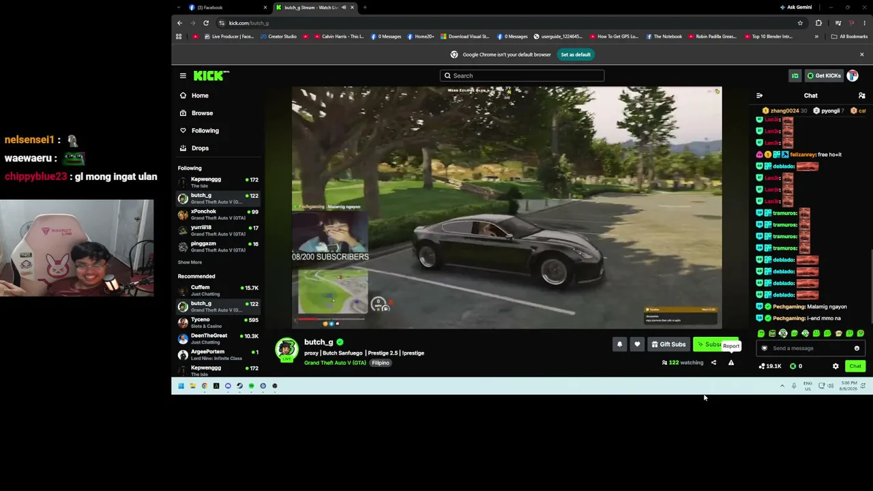Open the Home page in sidebar

tap(217, 95)
